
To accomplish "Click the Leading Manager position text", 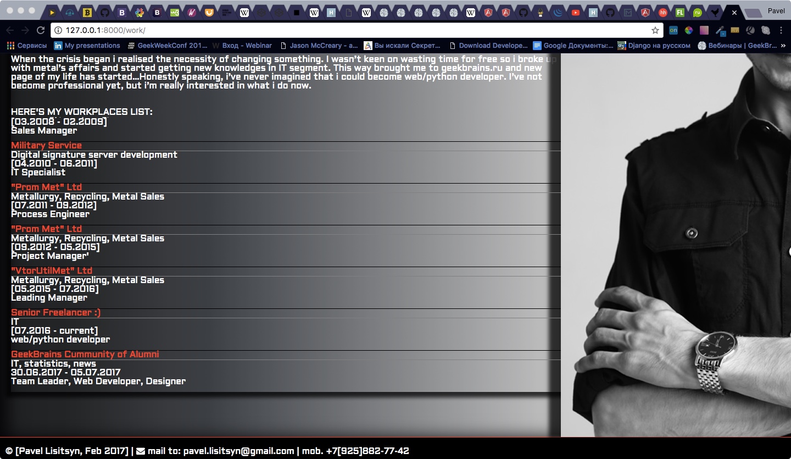I will pyautogui.click(x=49, y=298).
